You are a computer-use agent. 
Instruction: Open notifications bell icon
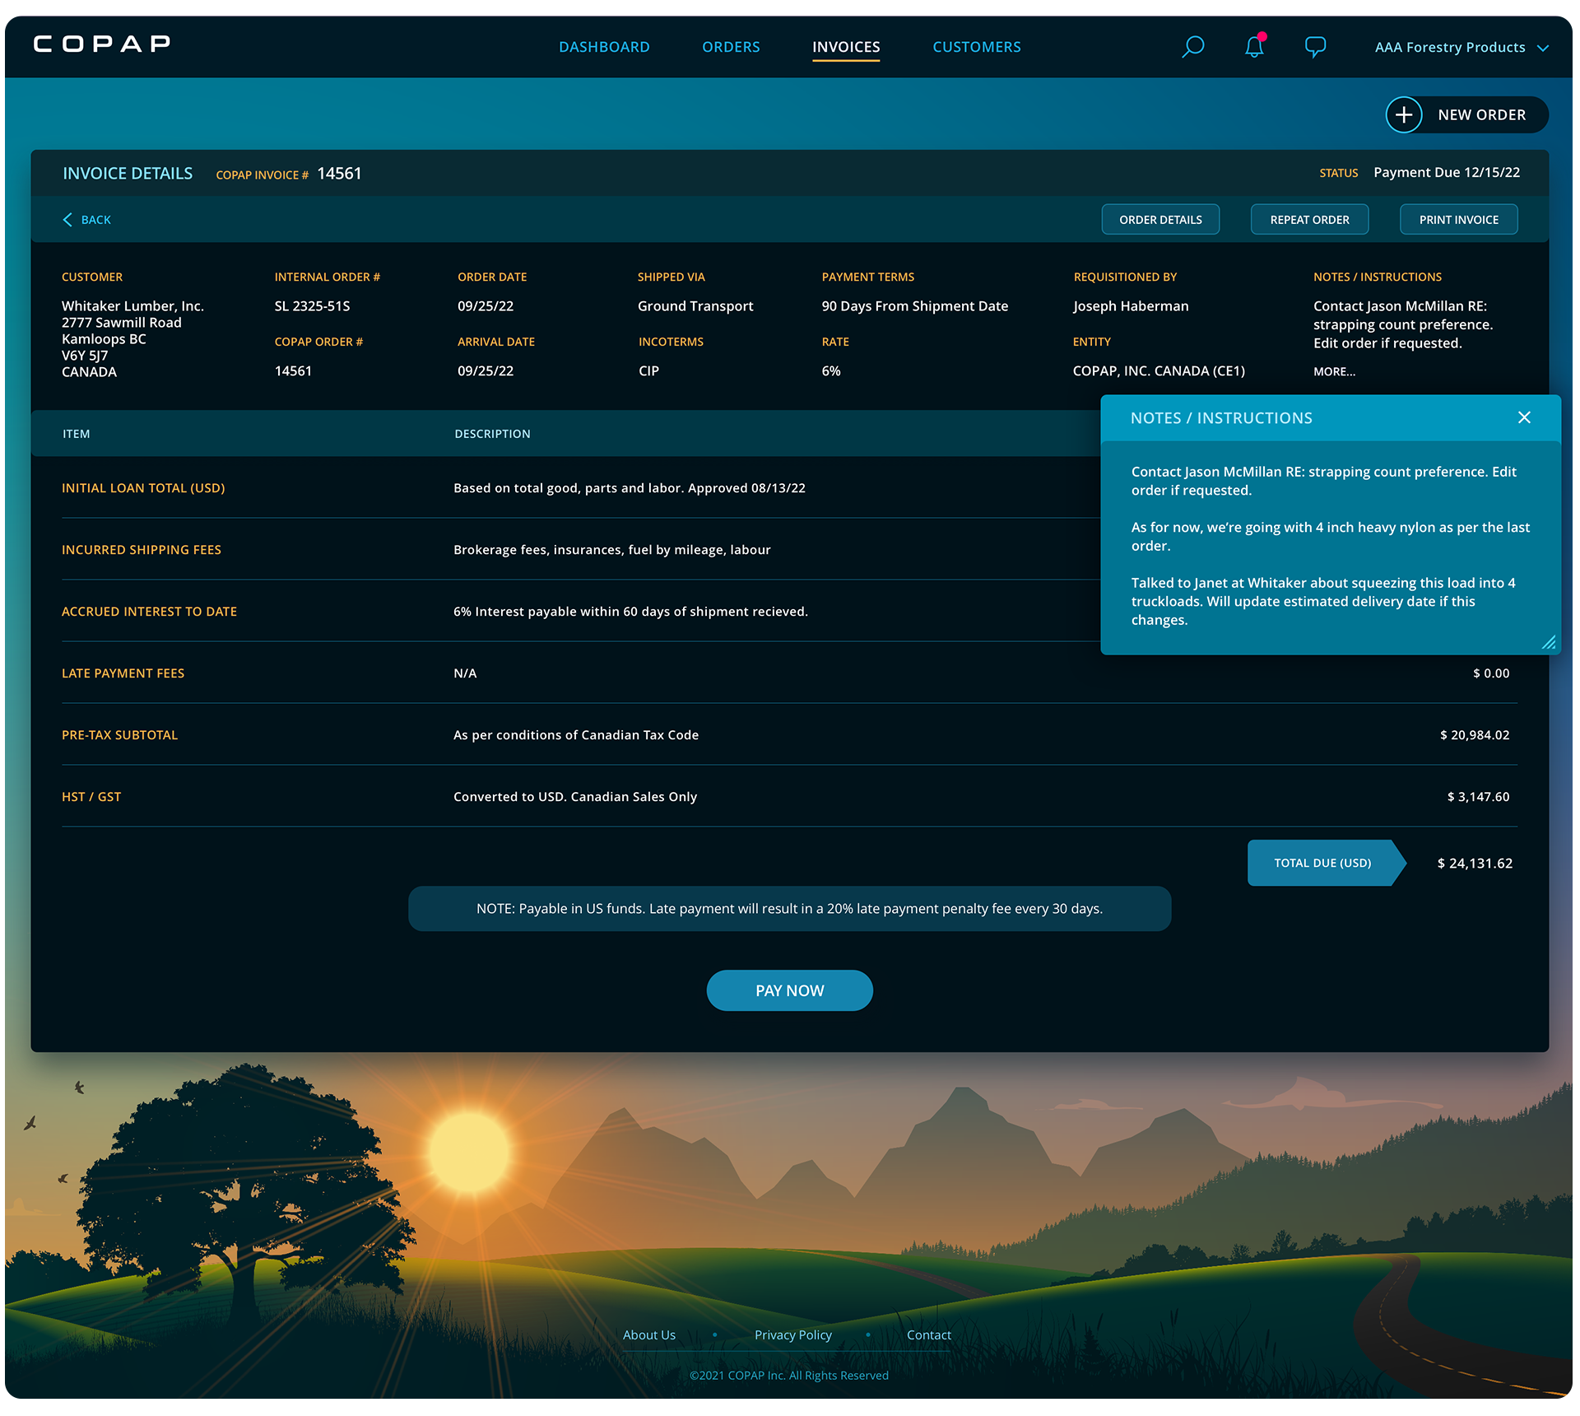tap(1254, 46)
